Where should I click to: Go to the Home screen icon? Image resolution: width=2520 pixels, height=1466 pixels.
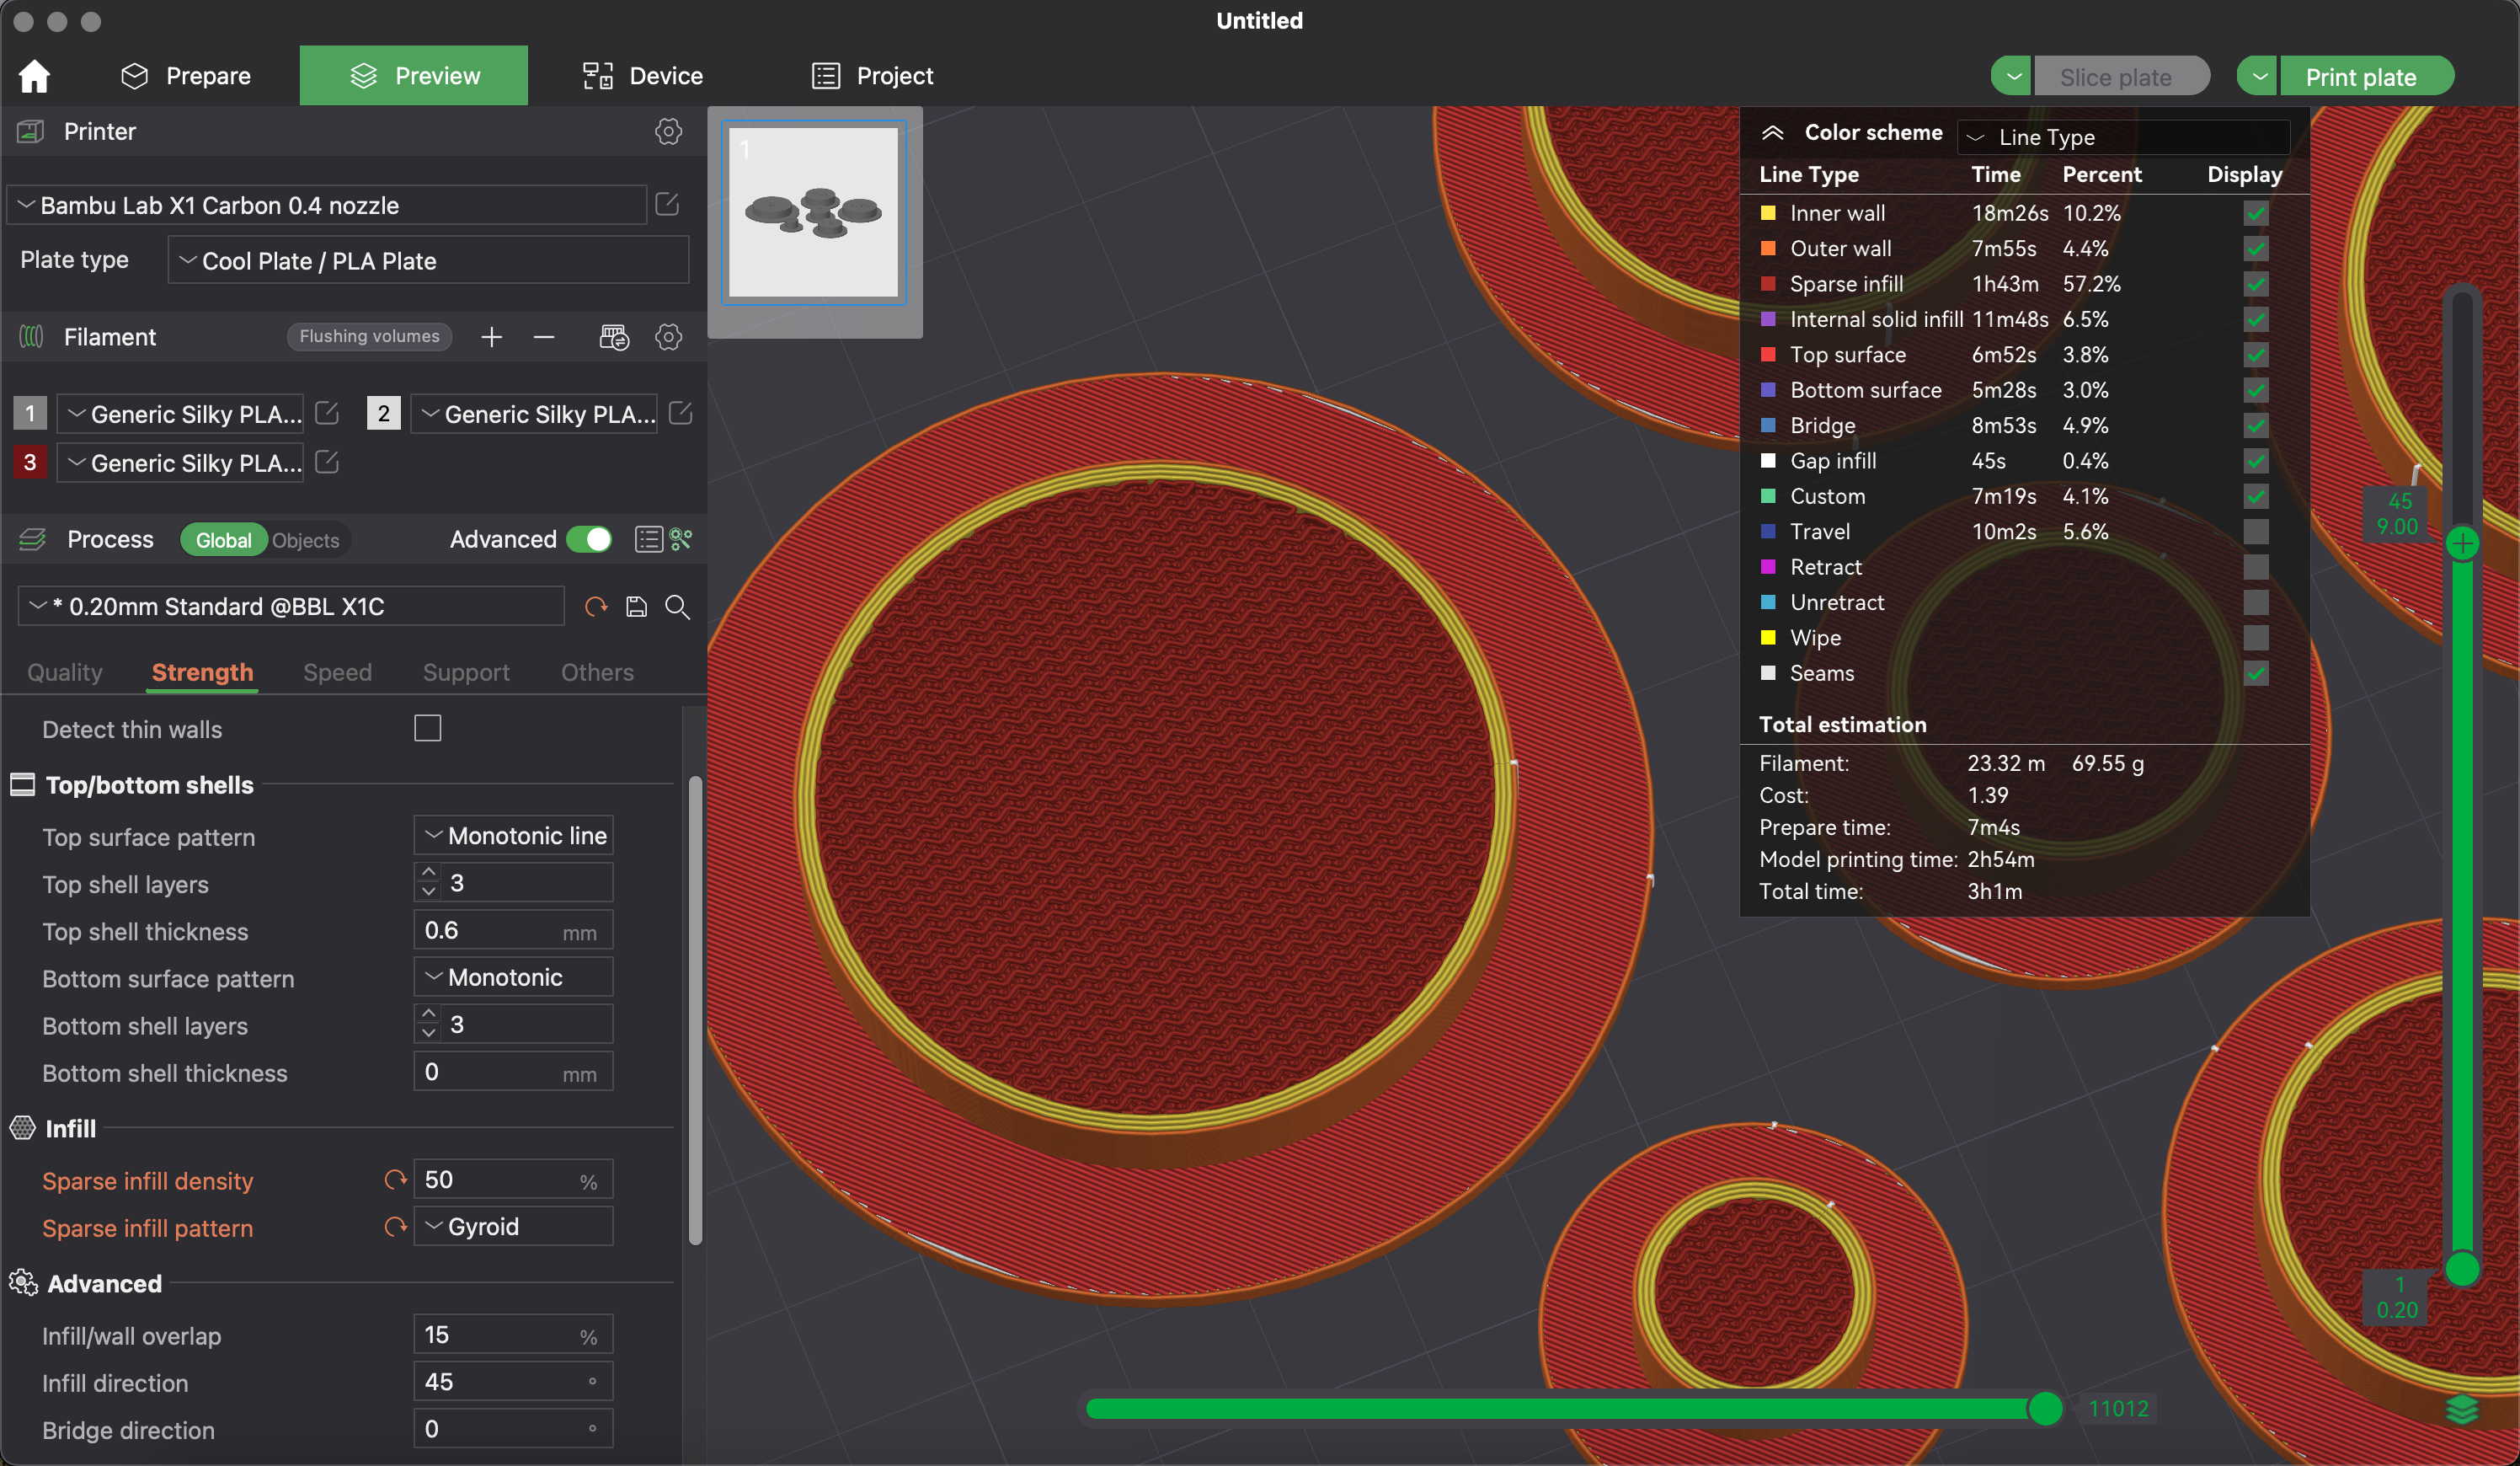pos(34,76)
